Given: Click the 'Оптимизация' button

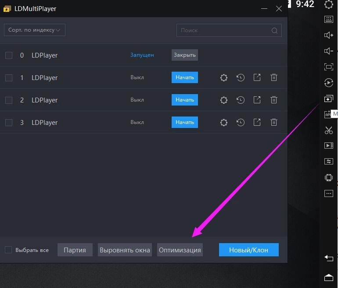Looking at the screenshot, I should click(x=180, y=250).
